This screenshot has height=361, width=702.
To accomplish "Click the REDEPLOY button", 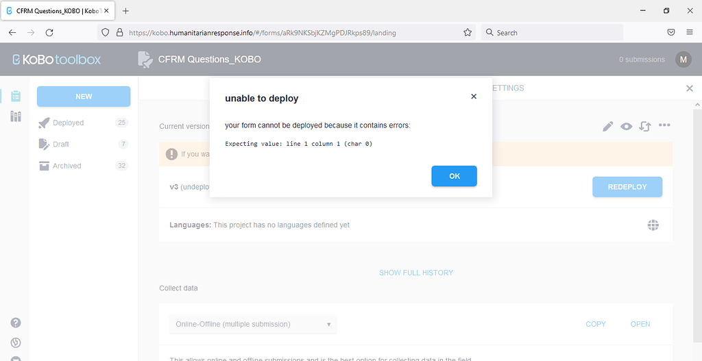I will (627, 187).
